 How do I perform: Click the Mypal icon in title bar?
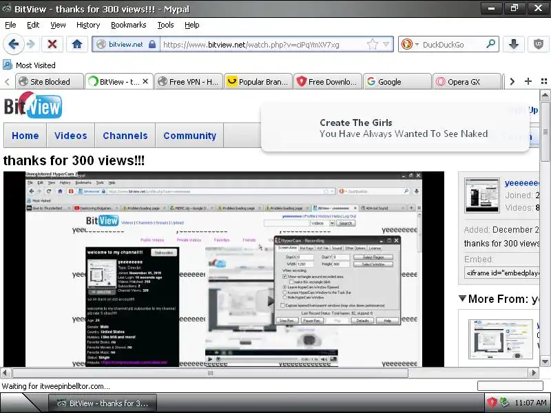(7, 8)
